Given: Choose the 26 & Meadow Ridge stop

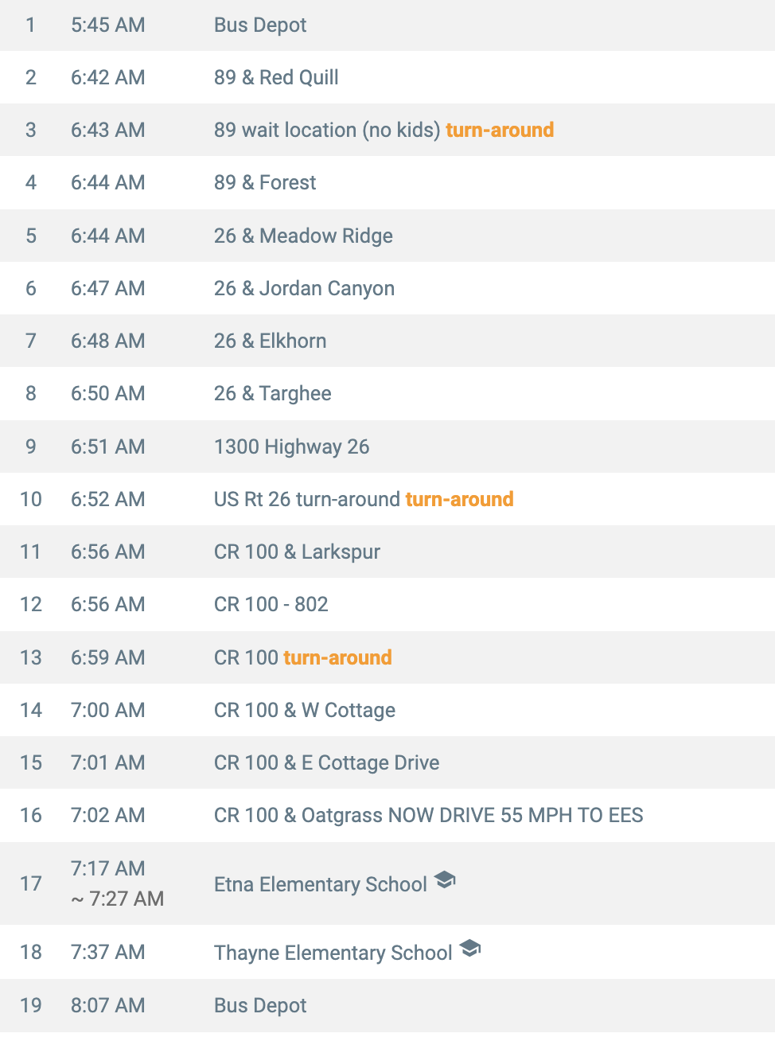Looking at the screenshot, I should tap(387, 236).
